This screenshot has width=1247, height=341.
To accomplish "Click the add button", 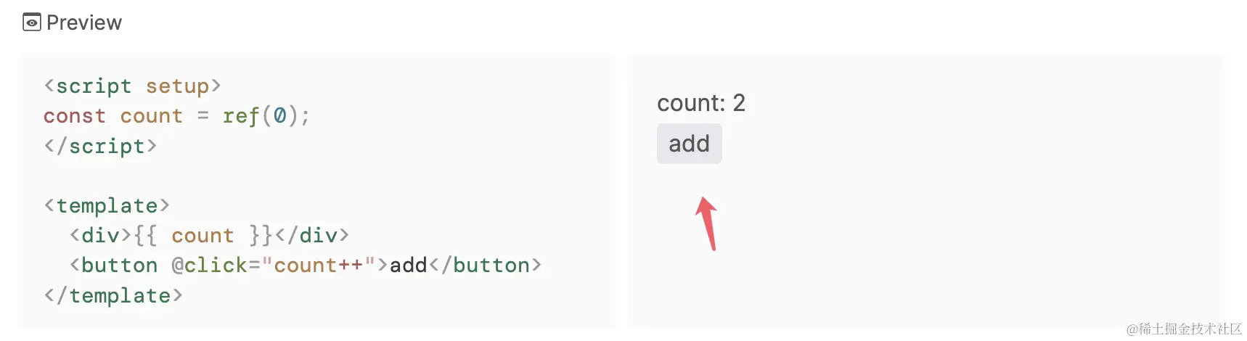I will (x=689, y=144).
